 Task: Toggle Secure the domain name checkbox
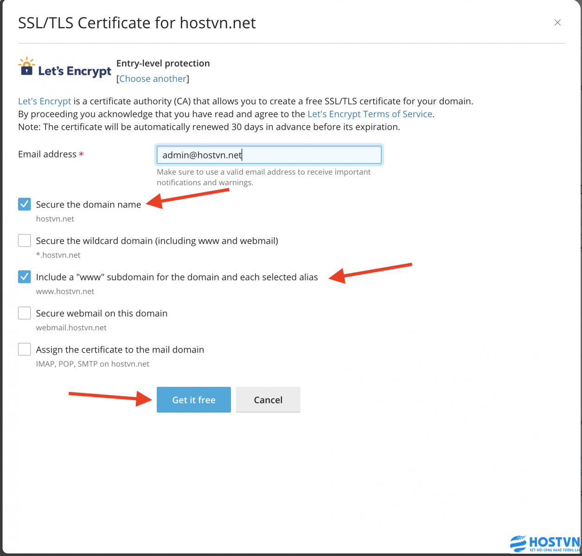coord(25,204)
